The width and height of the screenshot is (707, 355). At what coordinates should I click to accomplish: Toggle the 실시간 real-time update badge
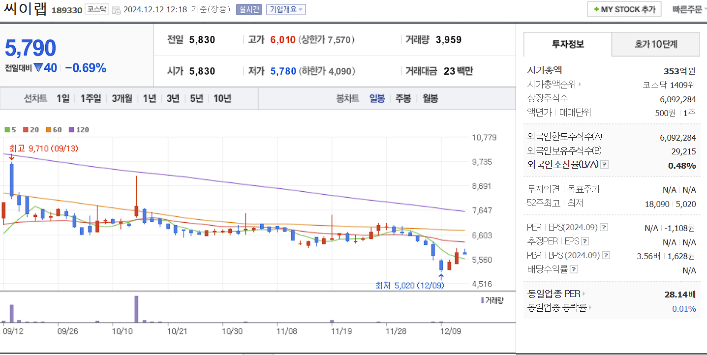pyautogui.click(x=250, y=9)
